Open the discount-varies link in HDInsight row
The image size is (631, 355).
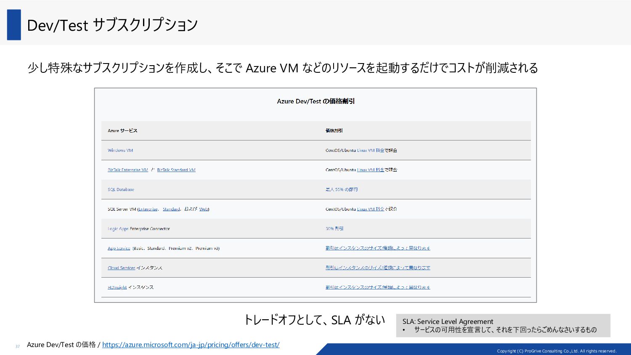tap(378, 287)
